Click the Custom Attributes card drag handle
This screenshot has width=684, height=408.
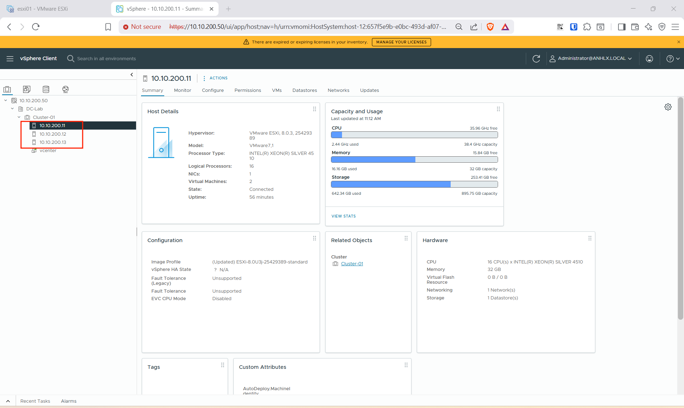tap(406, 365)
